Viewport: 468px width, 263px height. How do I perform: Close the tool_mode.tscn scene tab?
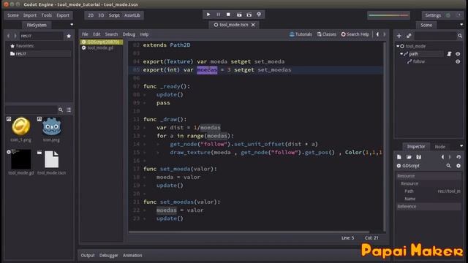(253, 25)
